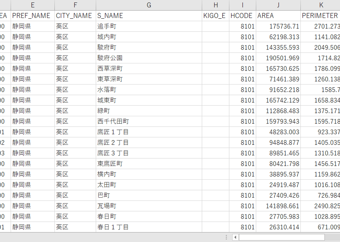Select cell containing 春日１丁目

(149, 227)
